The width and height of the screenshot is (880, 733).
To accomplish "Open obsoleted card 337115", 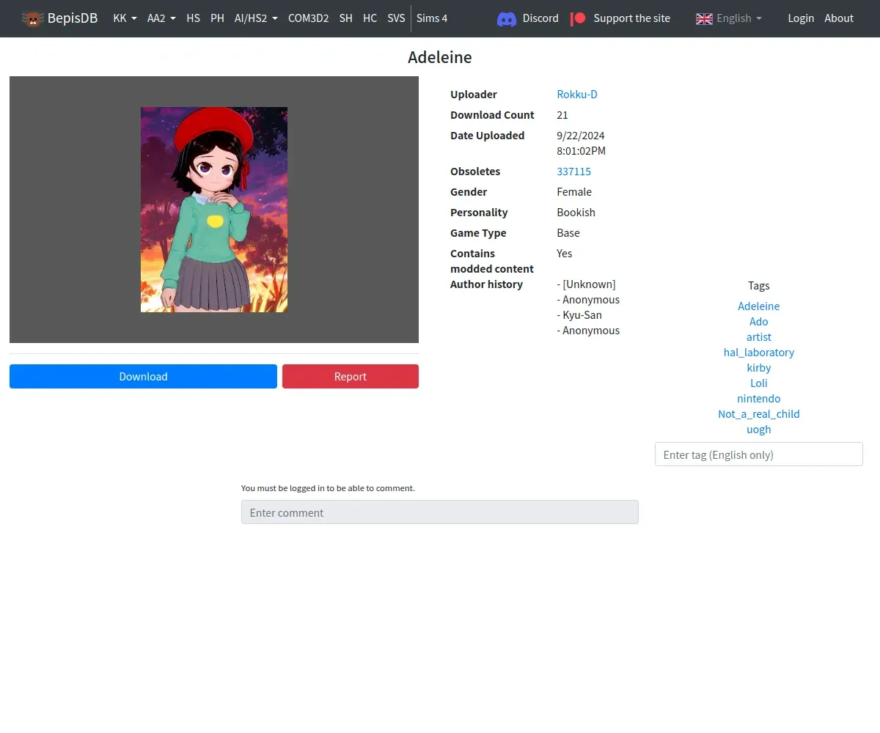I will [573, 171].
